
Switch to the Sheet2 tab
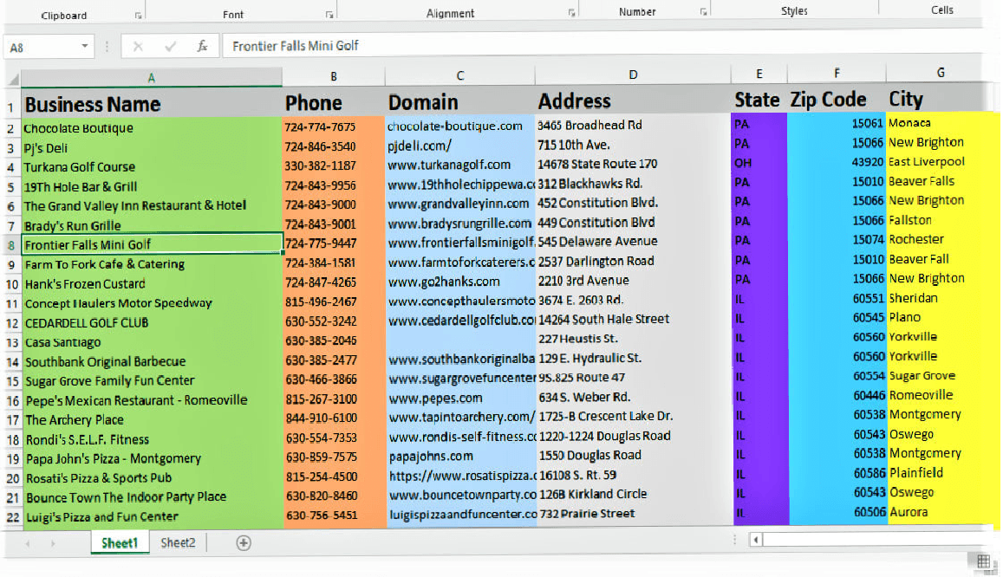tap(178, 543)
